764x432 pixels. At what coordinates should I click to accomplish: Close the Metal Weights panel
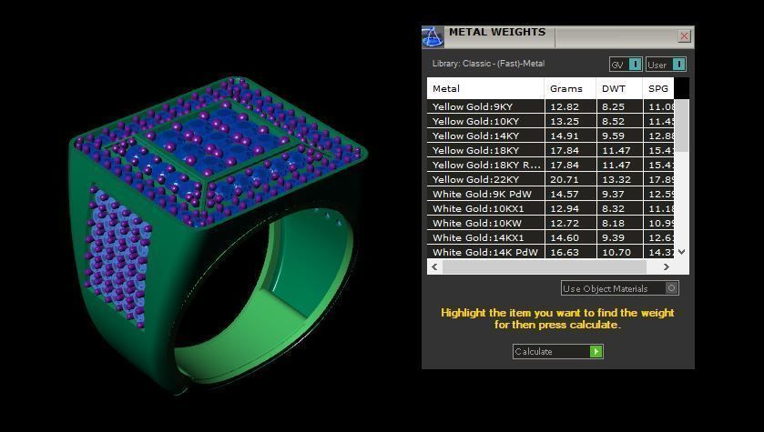pos(684,36)
